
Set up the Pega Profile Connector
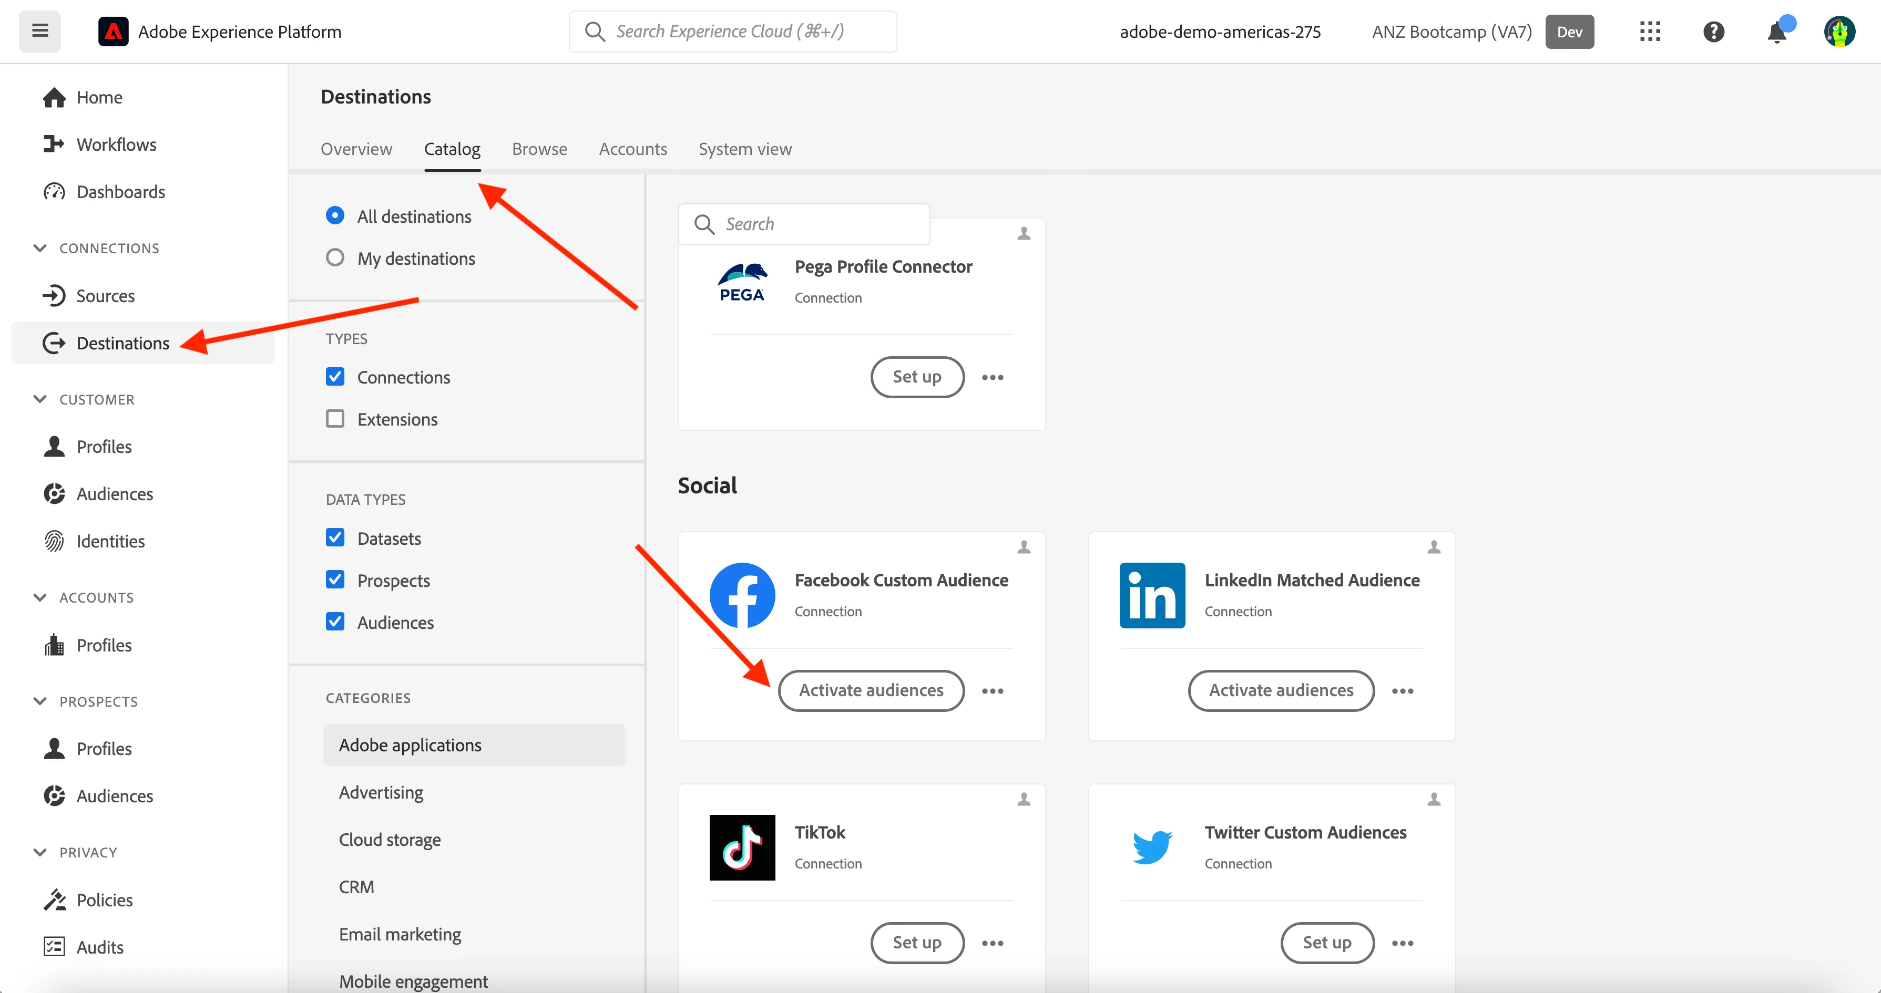click(917, 377)
